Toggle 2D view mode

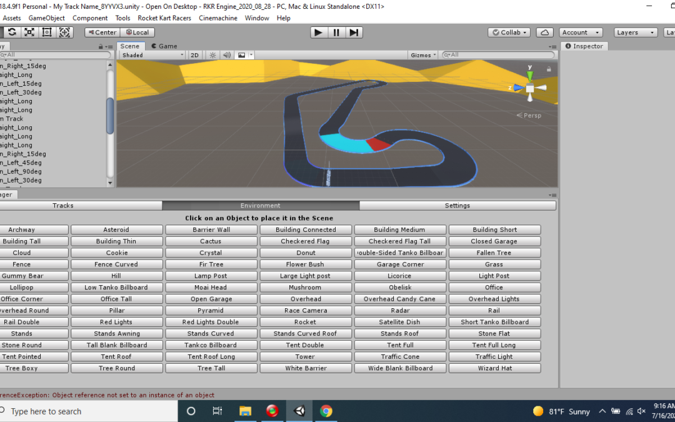[x=194, y=55]
